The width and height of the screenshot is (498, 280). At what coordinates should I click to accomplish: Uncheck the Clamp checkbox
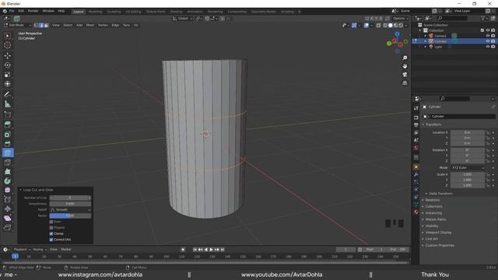pyautogui.click(x=51, y=233)
